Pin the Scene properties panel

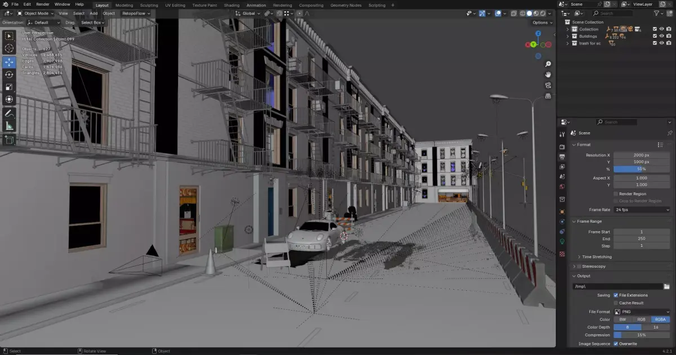click(669, 133)
